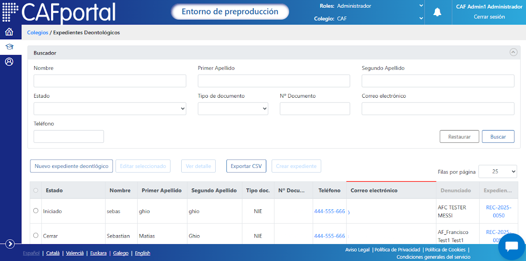This screenshot has height=261, width=526.
Task: Open the user profile sidebar icon
Action: coord(9,62)
